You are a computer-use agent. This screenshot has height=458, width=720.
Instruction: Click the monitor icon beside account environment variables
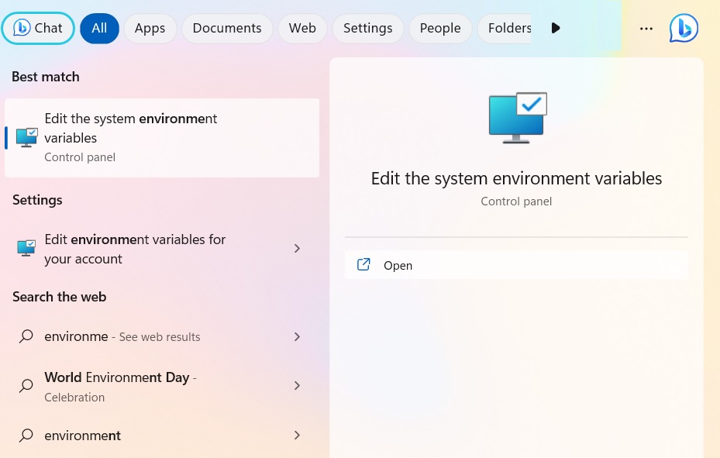coord(26,248)
